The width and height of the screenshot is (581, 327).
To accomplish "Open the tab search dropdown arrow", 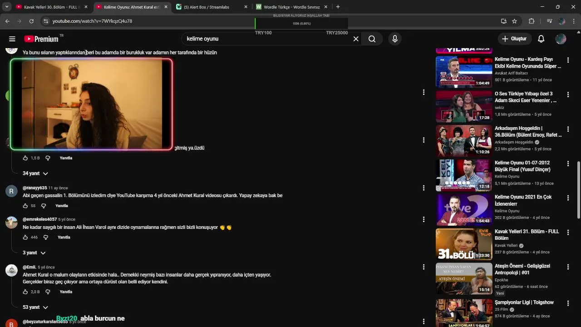I will pyautogui.click(x=7, y=7).
